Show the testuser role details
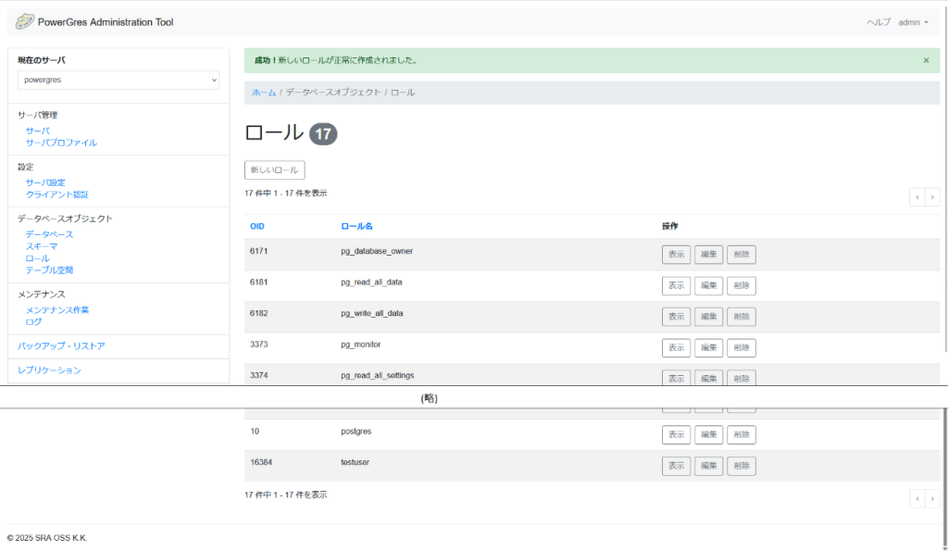The image size is (948, 551). (676, 466)
